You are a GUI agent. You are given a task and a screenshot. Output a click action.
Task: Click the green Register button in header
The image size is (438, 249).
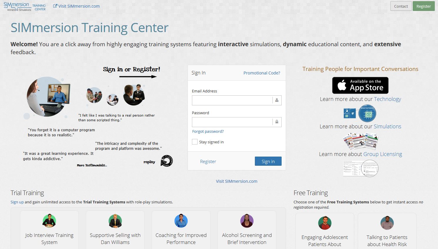click(424, 6)
